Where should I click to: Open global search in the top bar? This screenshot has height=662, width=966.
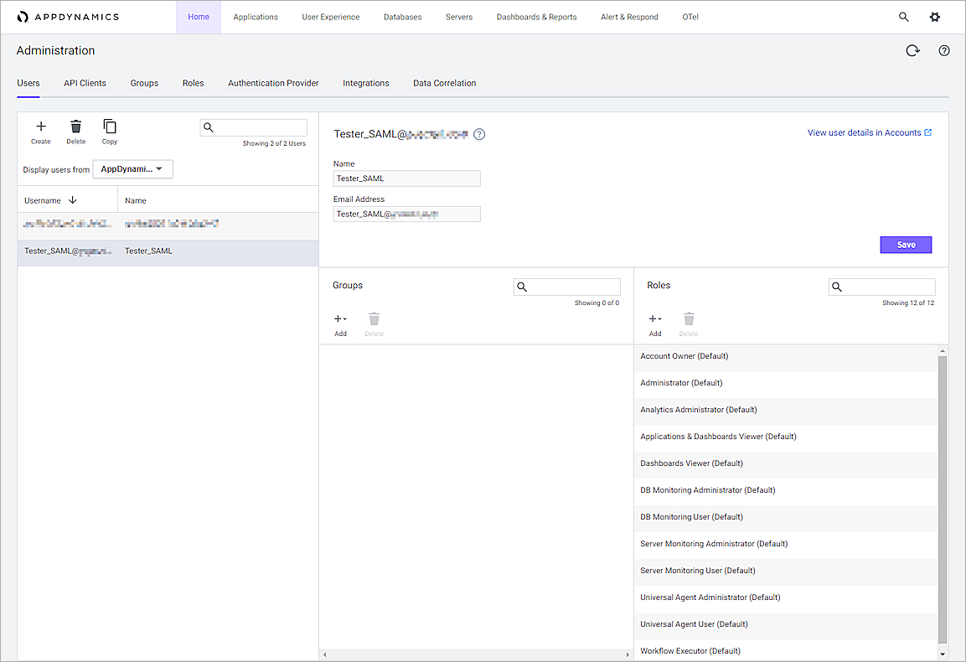903,17
